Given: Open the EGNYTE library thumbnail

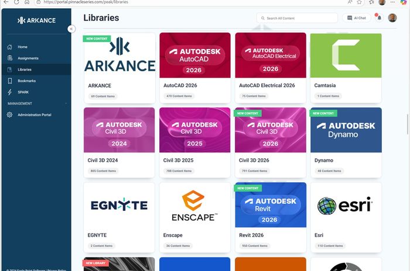Looking at the screenshot, I should tap(119, 205).
